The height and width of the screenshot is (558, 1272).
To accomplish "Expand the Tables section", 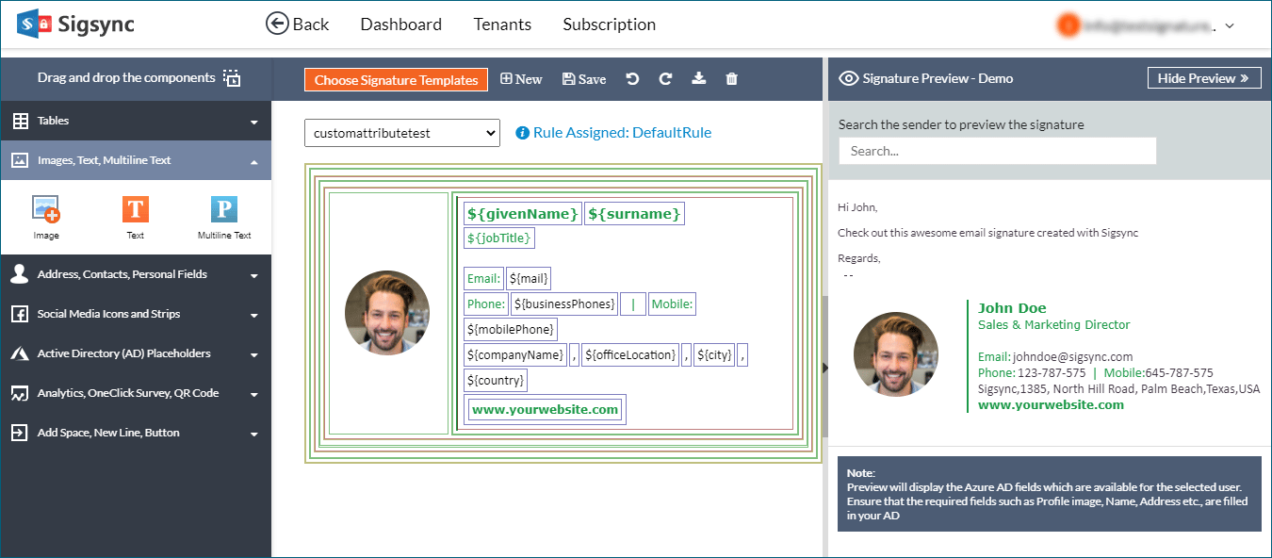I will coord(136,121).
